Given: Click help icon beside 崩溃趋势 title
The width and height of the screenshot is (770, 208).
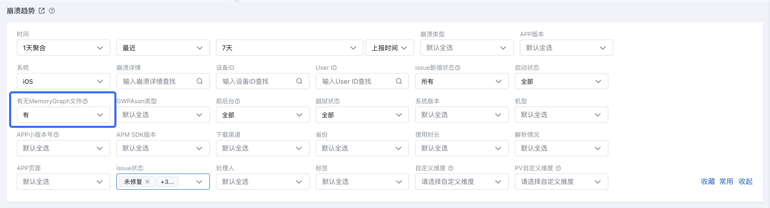Looking at the screenshot, I should click(52, 11).
